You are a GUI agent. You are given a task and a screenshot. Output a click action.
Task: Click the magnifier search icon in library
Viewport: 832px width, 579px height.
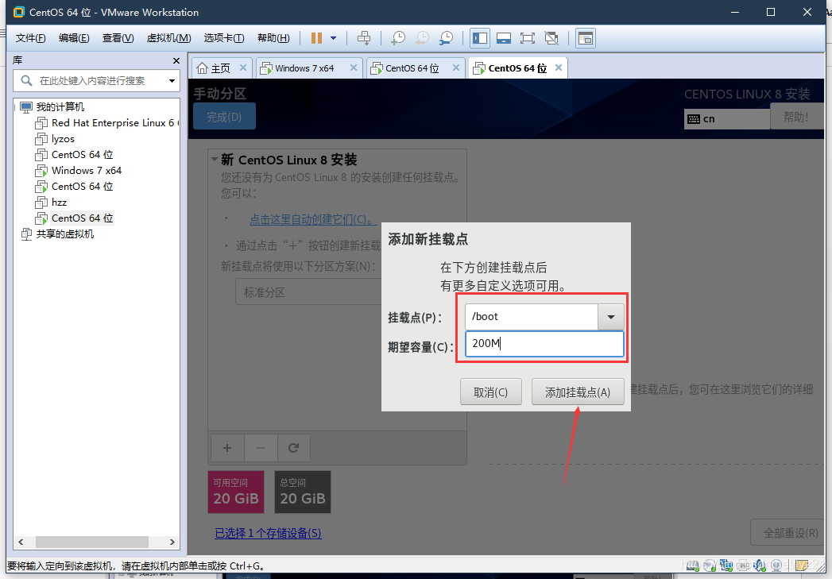click(x=26, y=80)
